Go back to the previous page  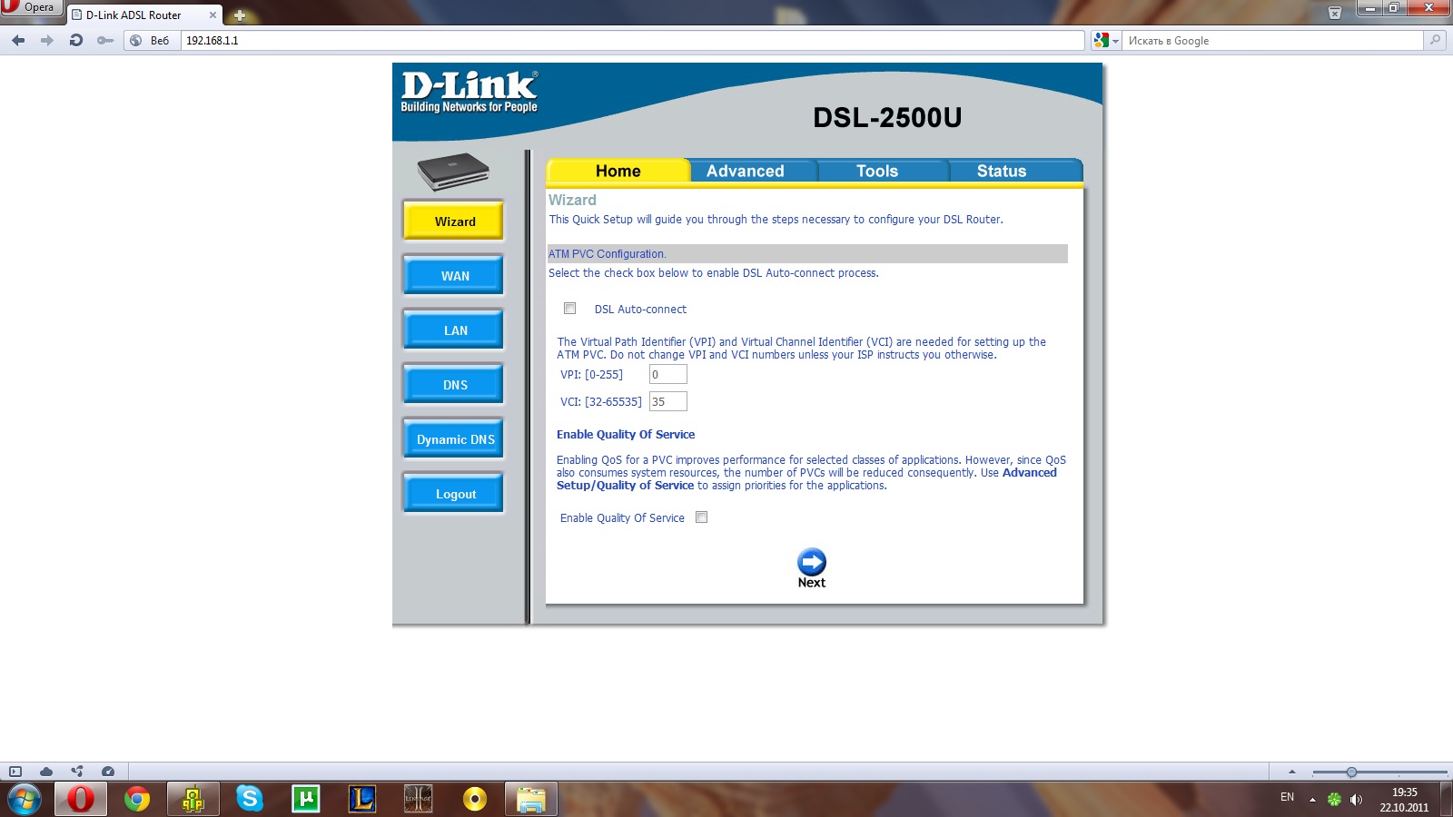click(18, 40)
